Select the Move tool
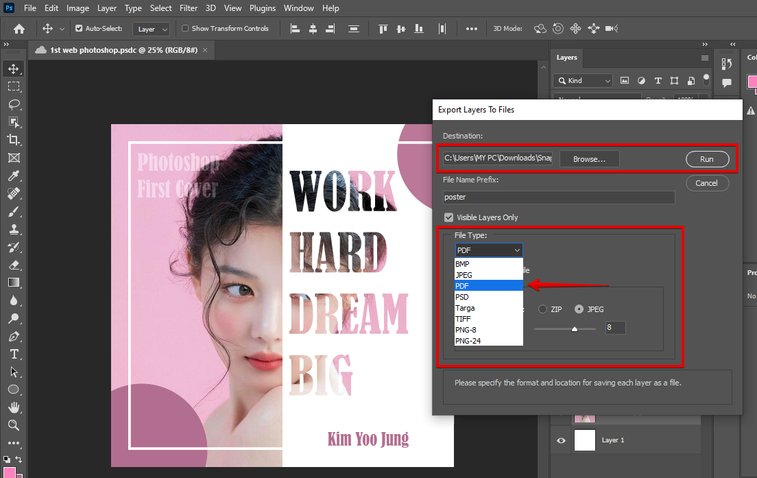Image resolution: width=757 pixels, height=478 pixels. 13,69
